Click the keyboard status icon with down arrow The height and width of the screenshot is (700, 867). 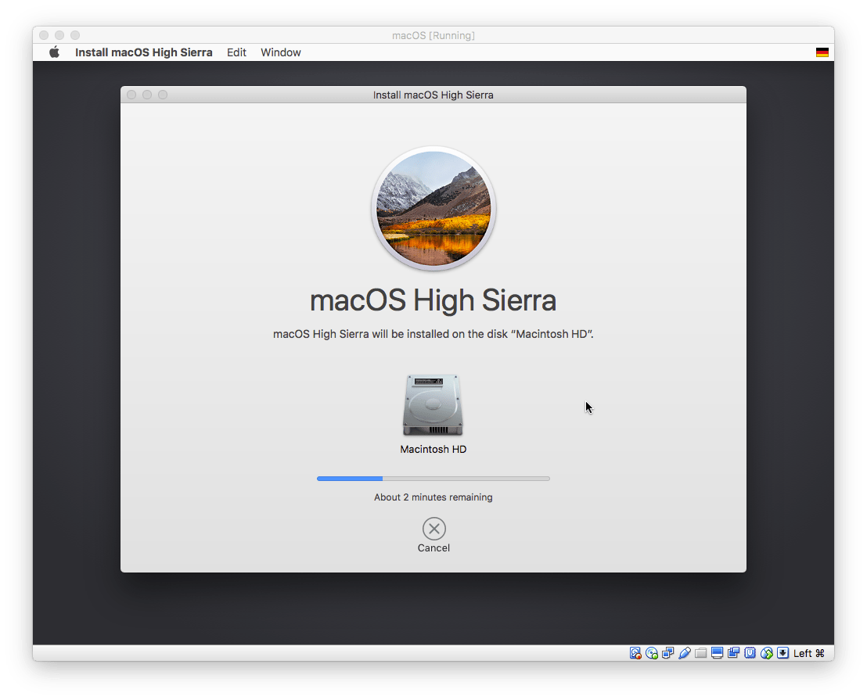pyautogui.click(x=782, y=652)
